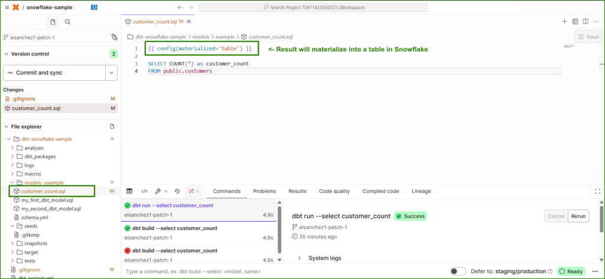The image size is (605, 279).
Task: Open my_second_dbt_model.sql file
Action: coord(51,208)
